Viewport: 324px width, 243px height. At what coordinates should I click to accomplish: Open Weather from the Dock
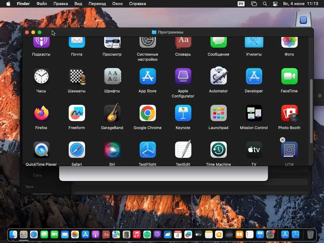tap(168, 234)
